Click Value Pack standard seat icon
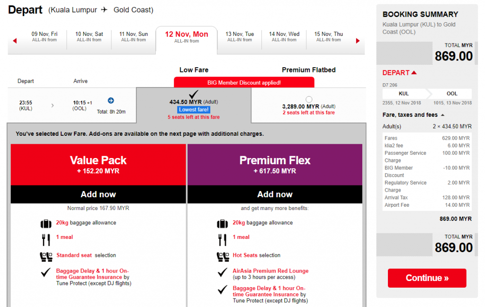The image size is (485, 307). pyautogui.click(x=46, y=256)
